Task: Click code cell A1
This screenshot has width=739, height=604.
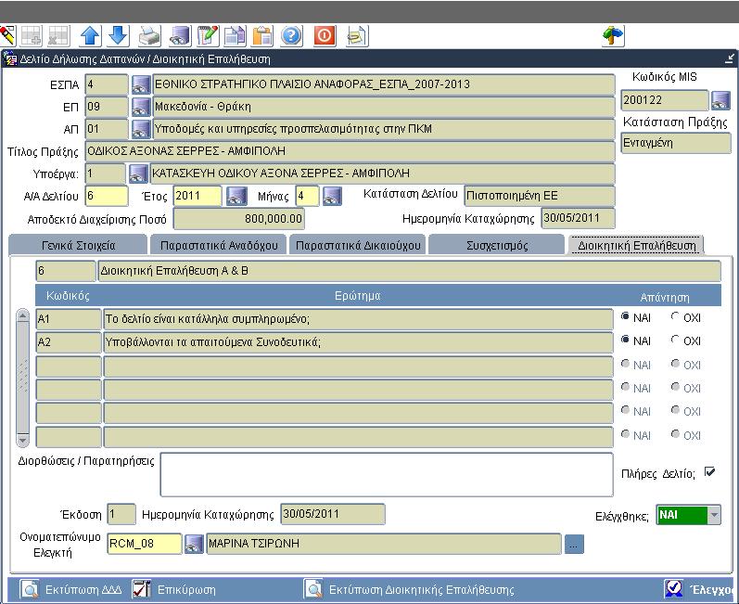Action: pos(69,319)
